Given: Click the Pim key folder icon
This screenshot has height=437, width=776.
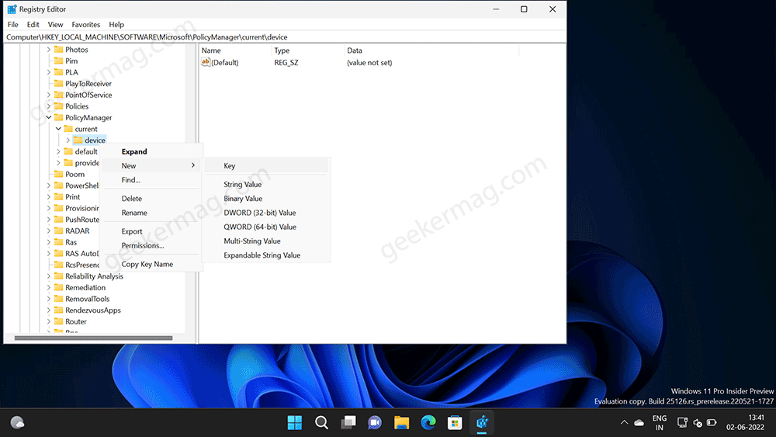Looking at the screenshot, I should (x=58, y=61).
